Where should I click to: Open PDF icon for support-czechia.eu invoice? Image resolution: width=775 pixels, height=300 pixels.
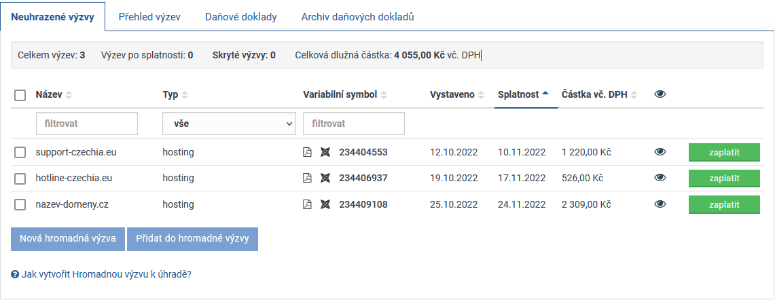307,152
